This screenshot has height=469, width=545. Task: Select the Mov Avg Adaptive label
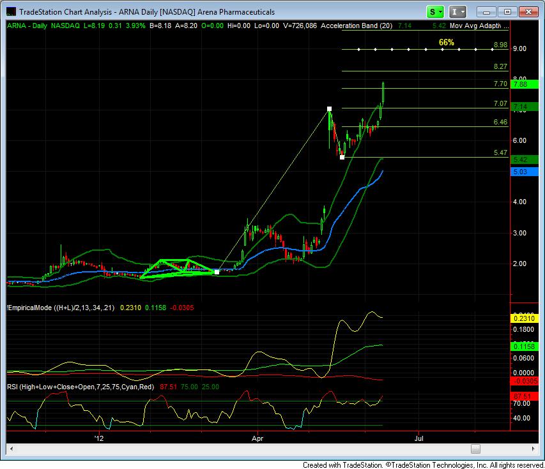point(479,26)
